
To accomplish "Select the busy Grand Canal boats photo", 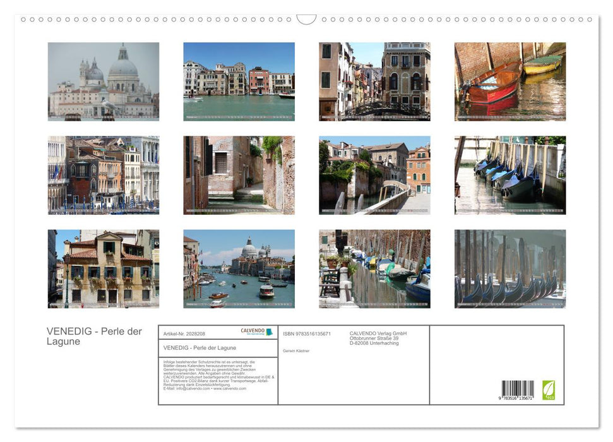I will [x=238, y=269].
